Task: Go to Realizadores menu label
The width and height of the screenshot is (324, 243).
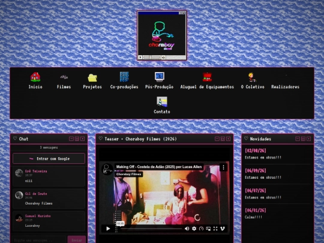Action: 285,87
